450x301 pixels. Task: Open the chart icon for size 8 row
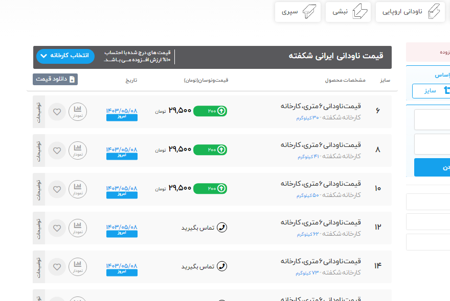point(78,150)
